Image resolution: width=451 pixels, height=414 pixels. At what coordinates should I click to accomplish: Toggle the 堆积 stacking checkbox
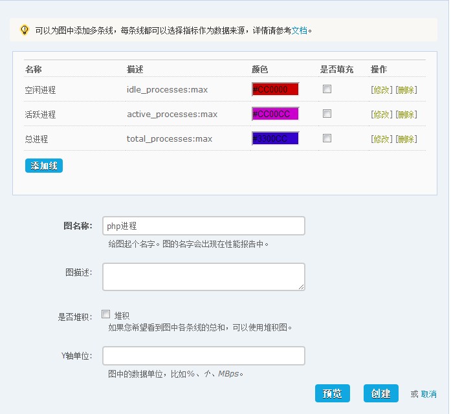(106, 314)
